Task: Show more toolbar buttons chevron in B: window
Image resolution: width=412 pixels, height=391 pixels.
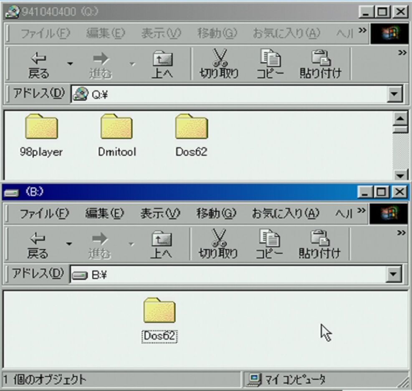Action: [401, 233]
